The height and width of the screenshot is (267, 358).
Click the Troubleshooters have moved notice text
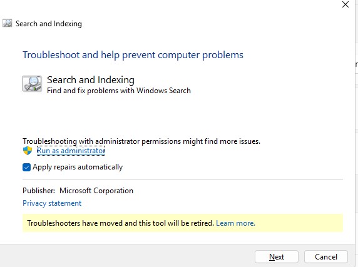pos(120,223)
